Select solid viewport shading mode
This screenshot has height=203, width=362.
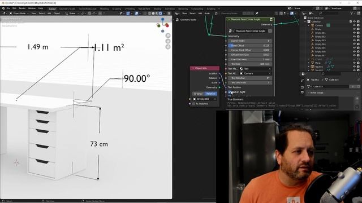click(153, 14)
